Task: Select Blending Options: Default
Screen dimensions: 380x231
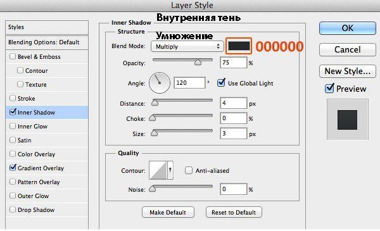Action: [x=47, y=42]
